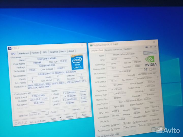
Task: Click the GPU-Z share BIOS export icon
Action: pyautogui.click(x=146, y=70)
